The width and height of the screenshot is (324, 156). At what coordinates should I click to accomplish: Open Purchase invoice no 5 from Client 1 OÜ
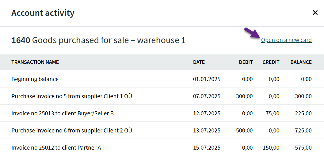point(72,96)
